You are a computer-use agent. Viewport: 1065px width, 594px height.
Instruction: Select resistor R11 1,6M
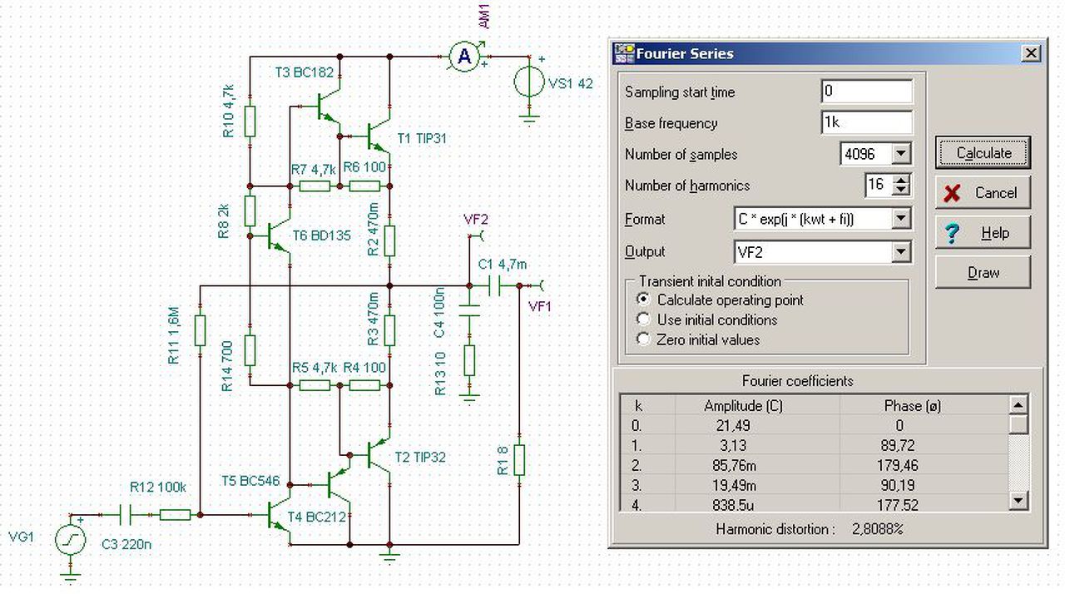tap(200, 330)
